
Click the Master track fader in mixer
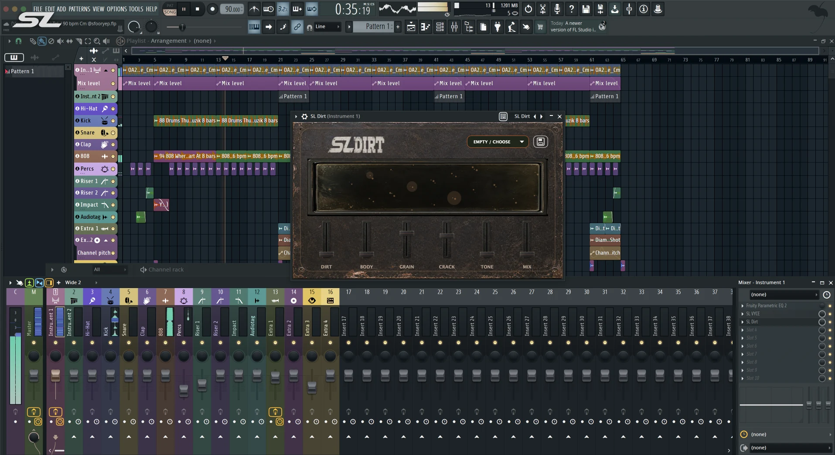click(x=34, y=376)
